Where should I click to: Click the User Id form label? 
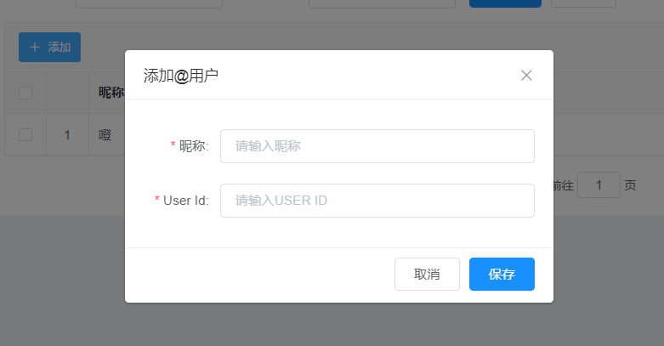(x=186, y=201)
